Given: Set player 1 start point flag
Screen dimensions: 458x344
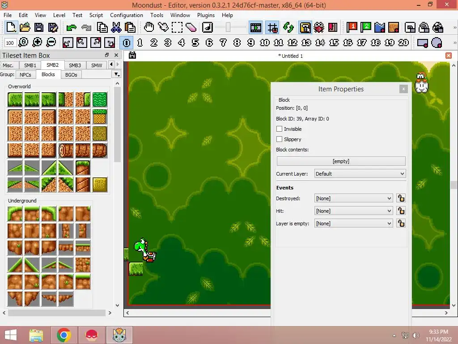Looking at the screenshot, I should pos(352,27).
